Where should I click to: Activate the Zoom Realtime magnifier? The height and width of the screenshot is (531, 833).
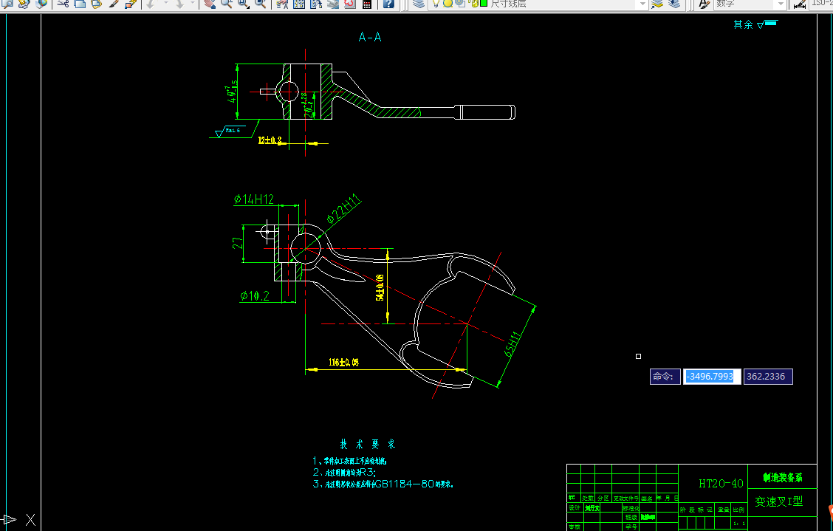pyautogui.click(x=226, y=3)
